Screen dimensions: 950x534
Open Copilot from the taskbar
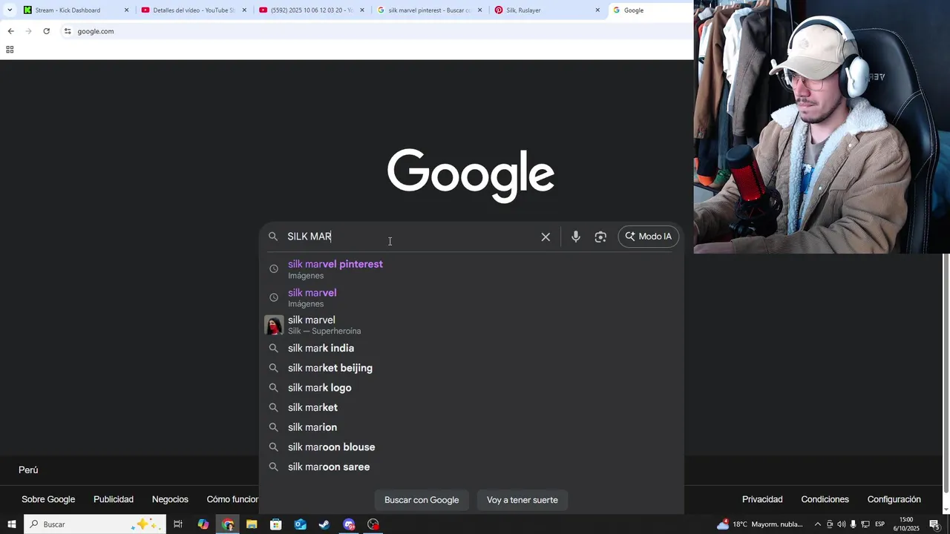point(203,524)
